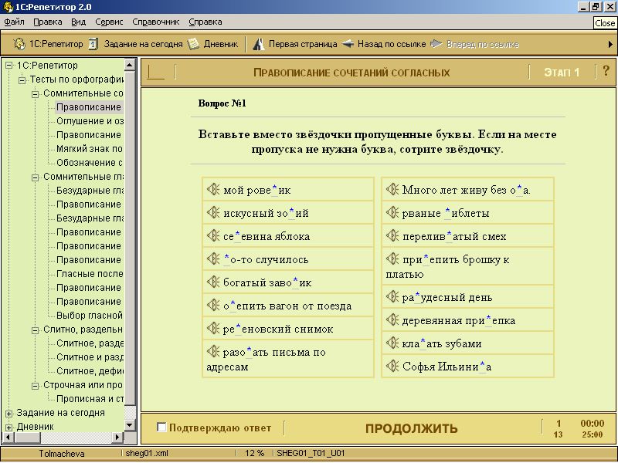This screenshot has width=618, height=463.
Task: Click speaker icon next to "богатый заво*ик"
Action: (213, 282)
